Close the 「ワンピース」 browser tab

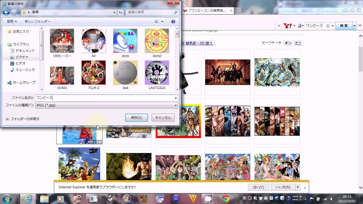[x=231, y=11]
